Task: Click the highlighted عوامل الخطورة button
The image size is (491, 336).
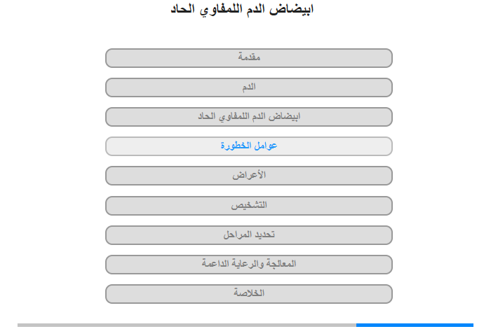Action: pos(249,146)
